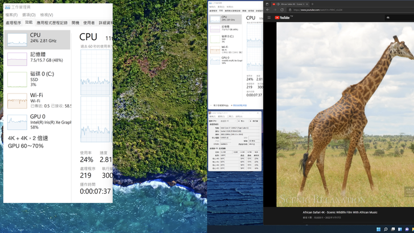Click Core Temp title bar icon
The width and height of the screenshot is (414, 233).
click(x=210, y=113)
